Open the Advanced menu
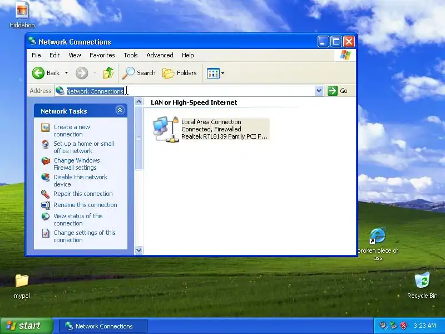 (160, 55)
